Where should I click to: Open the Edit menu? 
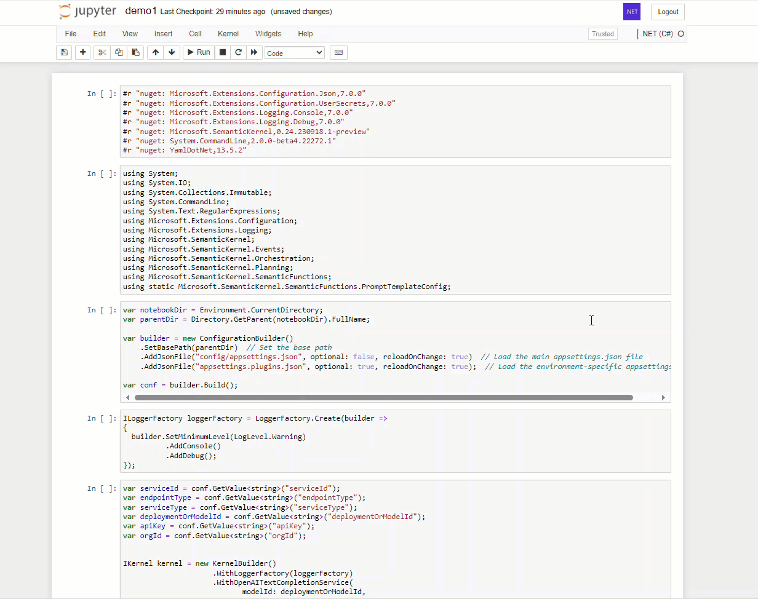[x=100, y=34]
